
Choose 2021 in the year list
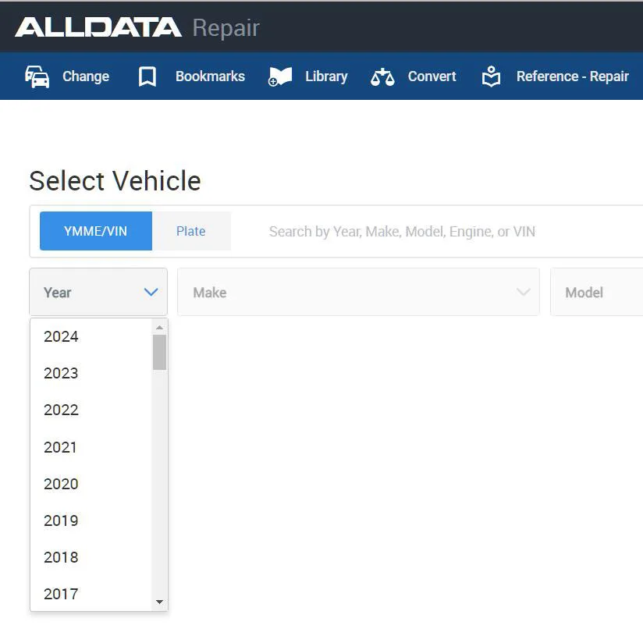61,447
